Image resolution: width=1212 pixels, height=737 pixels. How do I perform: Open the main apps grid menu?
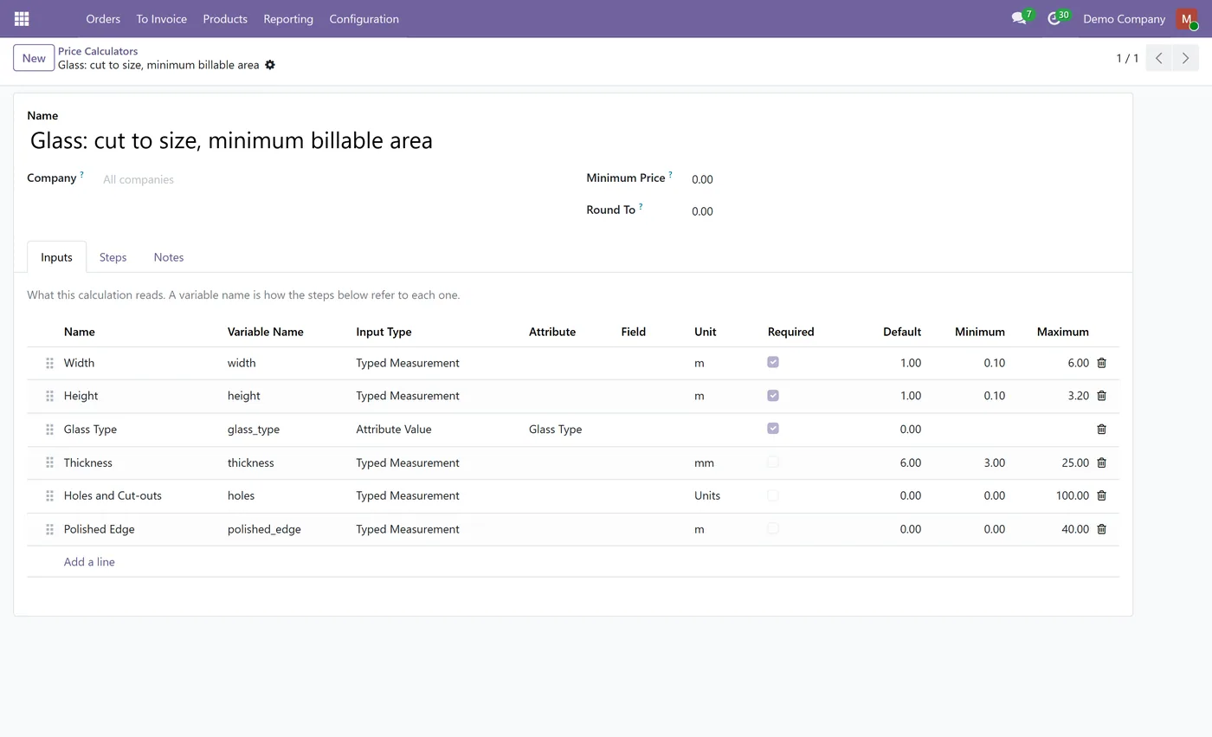(22, 18)
